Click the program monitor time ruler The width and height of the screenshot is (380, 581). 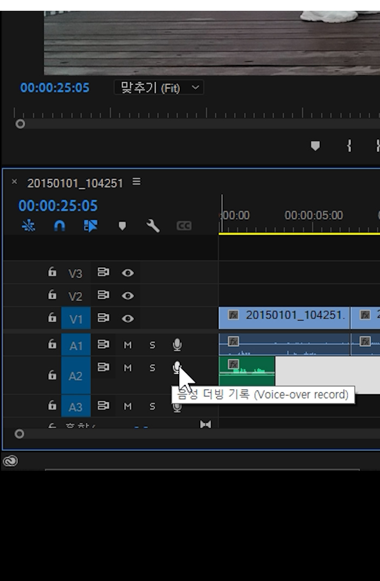click(x=196, y=112)
